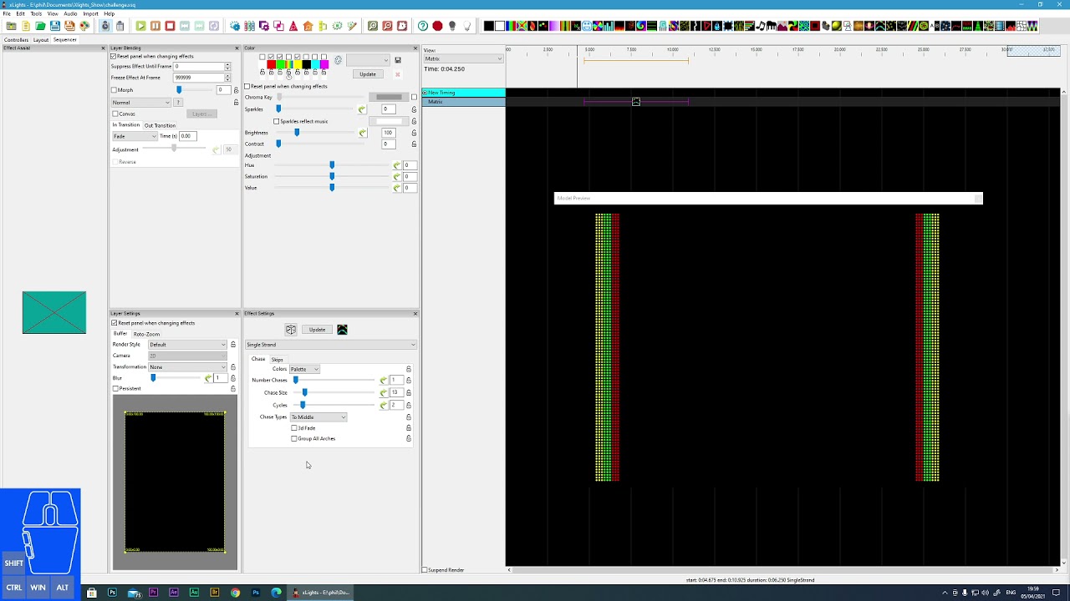
Task: Click the Render All palette icon
Action: 84,26
